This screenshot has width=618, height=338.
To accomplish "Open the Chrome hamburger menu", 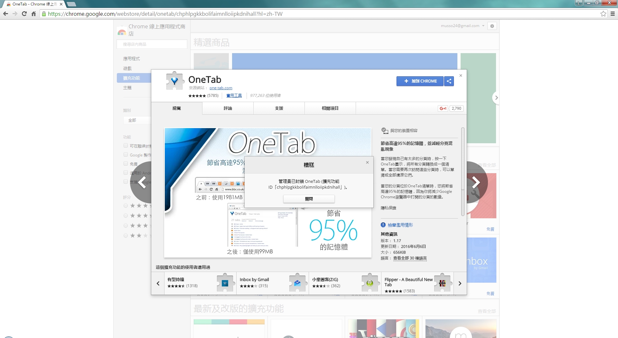I will [x=613, y=14].
